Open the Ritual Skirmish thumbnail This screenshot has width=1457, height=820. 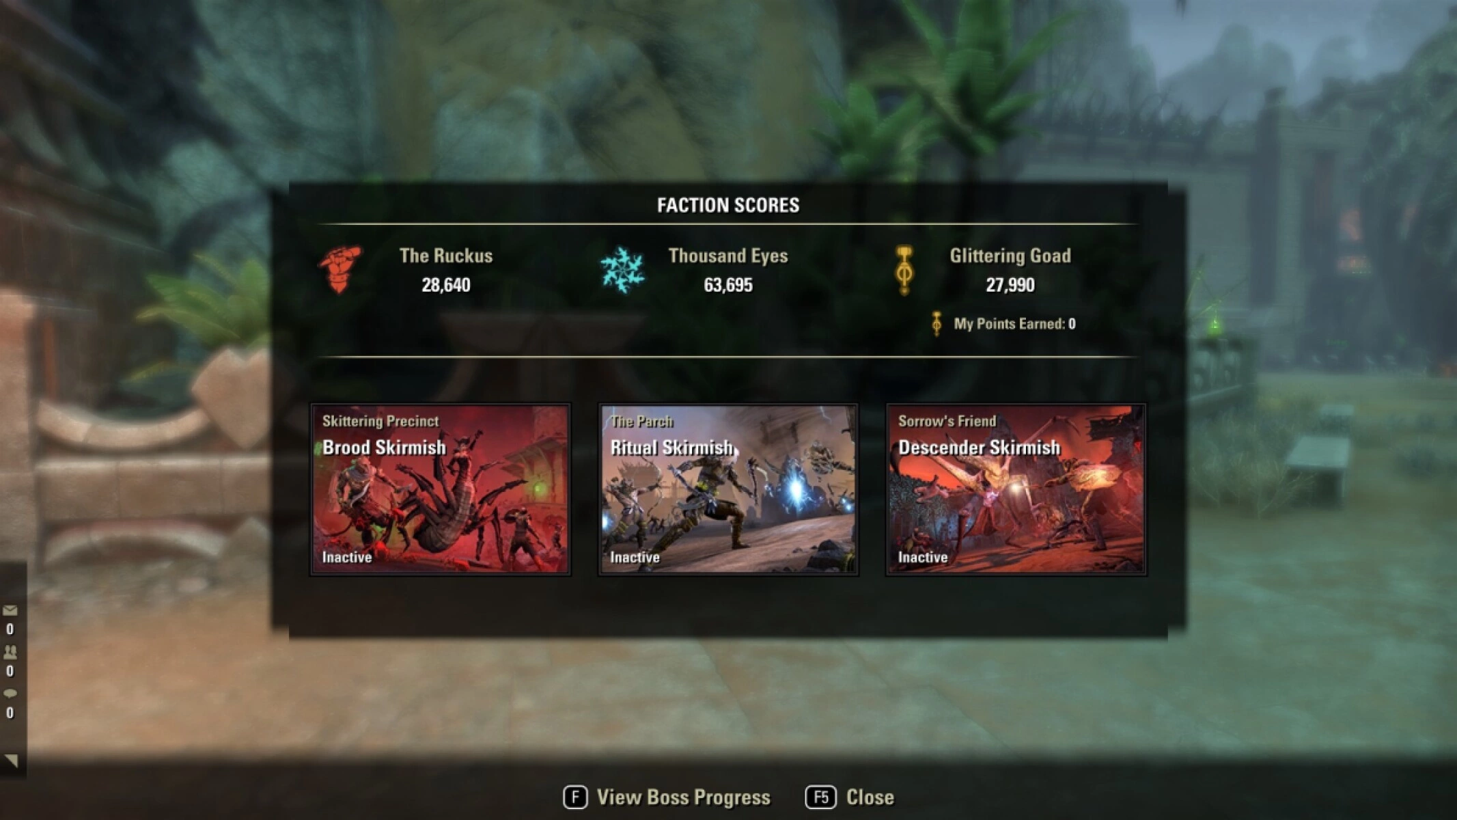(x=728, y=489)
